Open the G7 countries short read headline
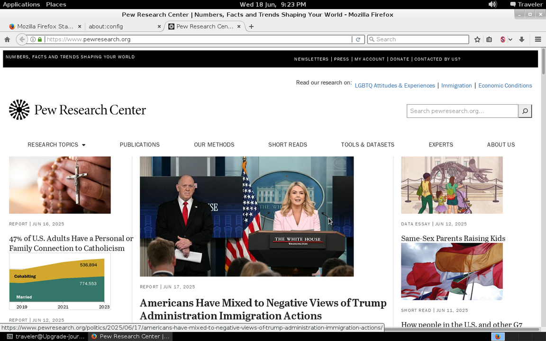The width and height of the screenshot is (546, 341). point(462,324)
